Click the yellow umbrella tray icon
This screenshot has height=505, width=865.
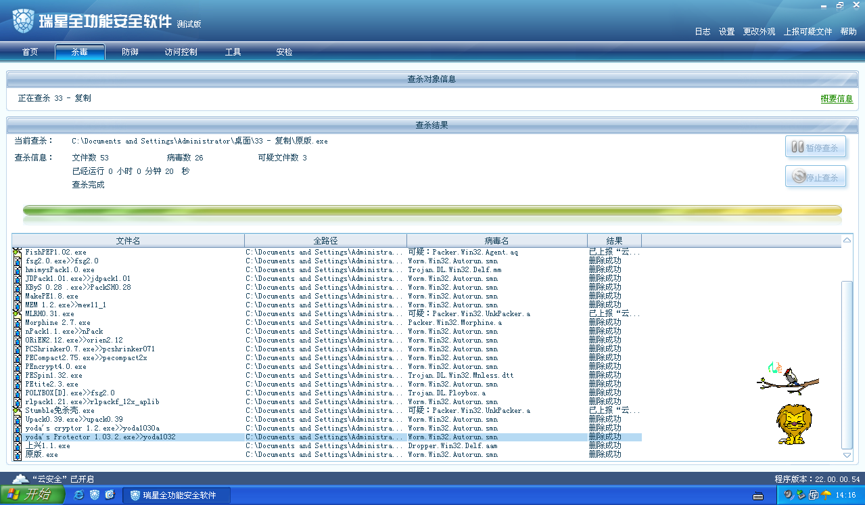click(x=826, y=495)
